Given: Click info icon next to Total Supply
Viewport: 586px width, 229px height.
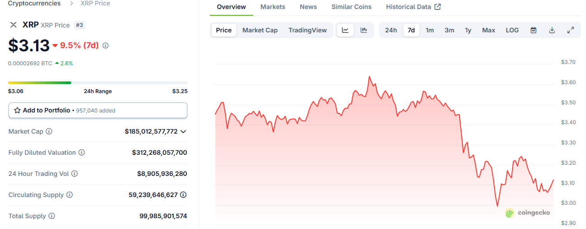Looking at the screenshot, I should point(52,216).
